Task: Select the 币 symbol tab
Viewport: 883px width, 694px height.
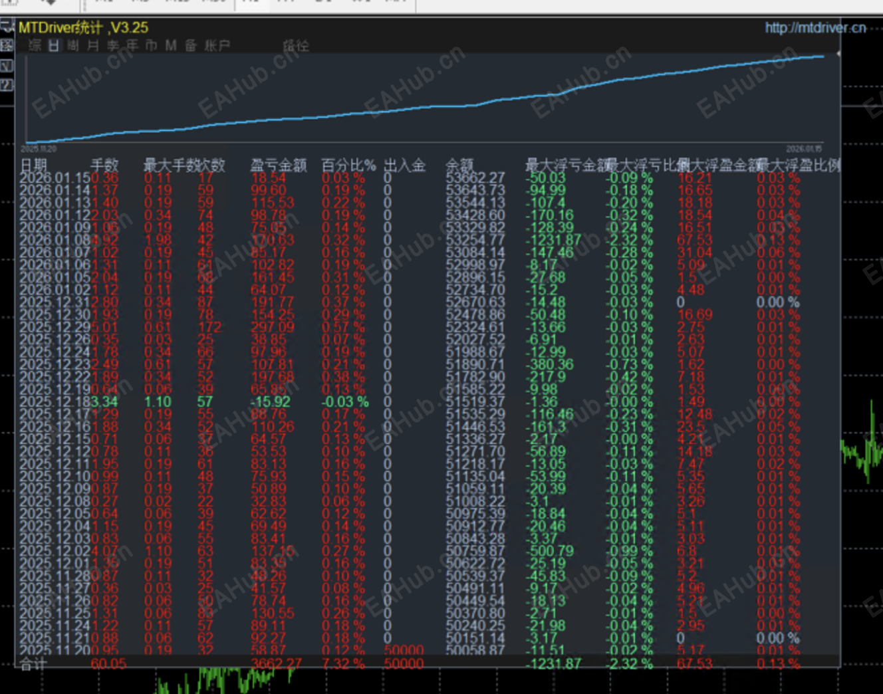Action: point(152,45)
